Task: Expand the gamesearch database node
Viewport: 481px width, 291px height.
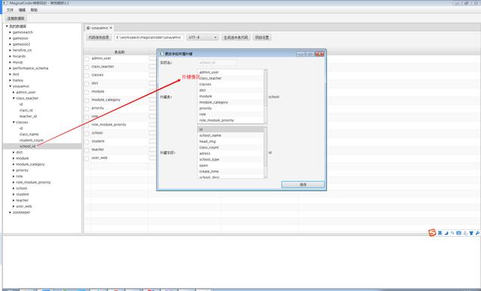Action: [x=10, y=32]
